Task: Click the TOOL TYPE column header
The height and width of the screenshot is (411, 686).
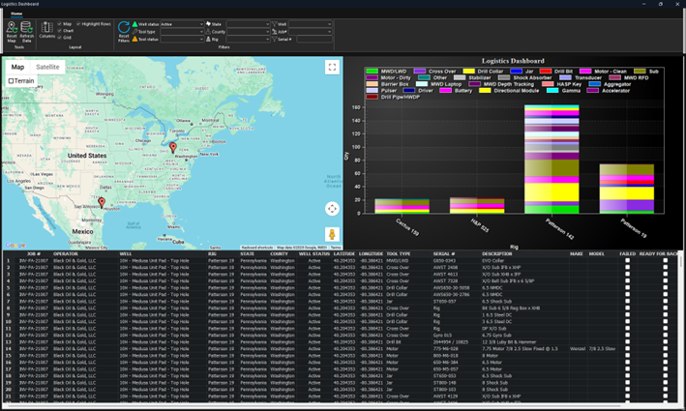Action: point(400,253)
